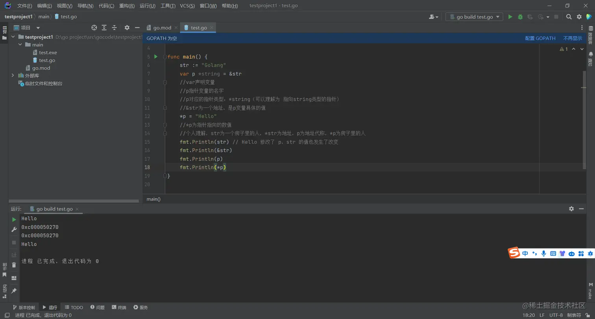Click LF line separator in status bar

pyautogui.click(x=542, y=315)
